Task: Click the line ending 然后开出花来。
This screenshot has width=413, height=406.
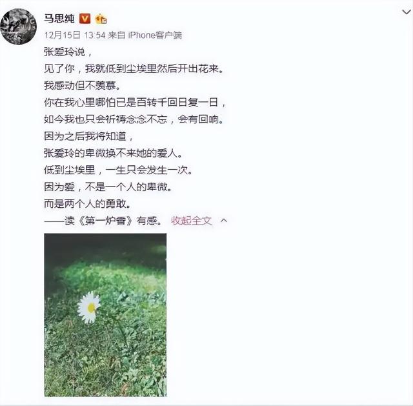Action: [134, 69]
